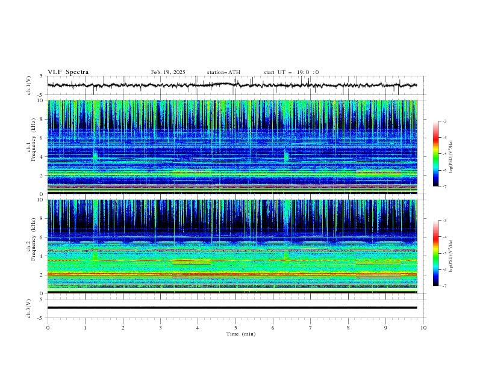Click the ch.1 spectrogram color bar

pos(436,154)
